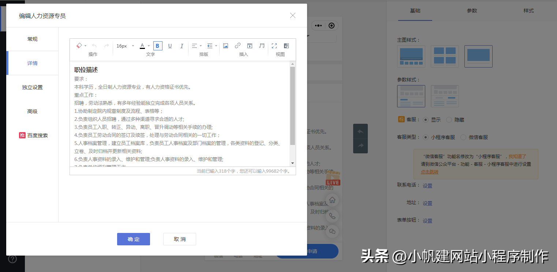Switch to the 基础 tab in right panel

click(x=415, y=11)
